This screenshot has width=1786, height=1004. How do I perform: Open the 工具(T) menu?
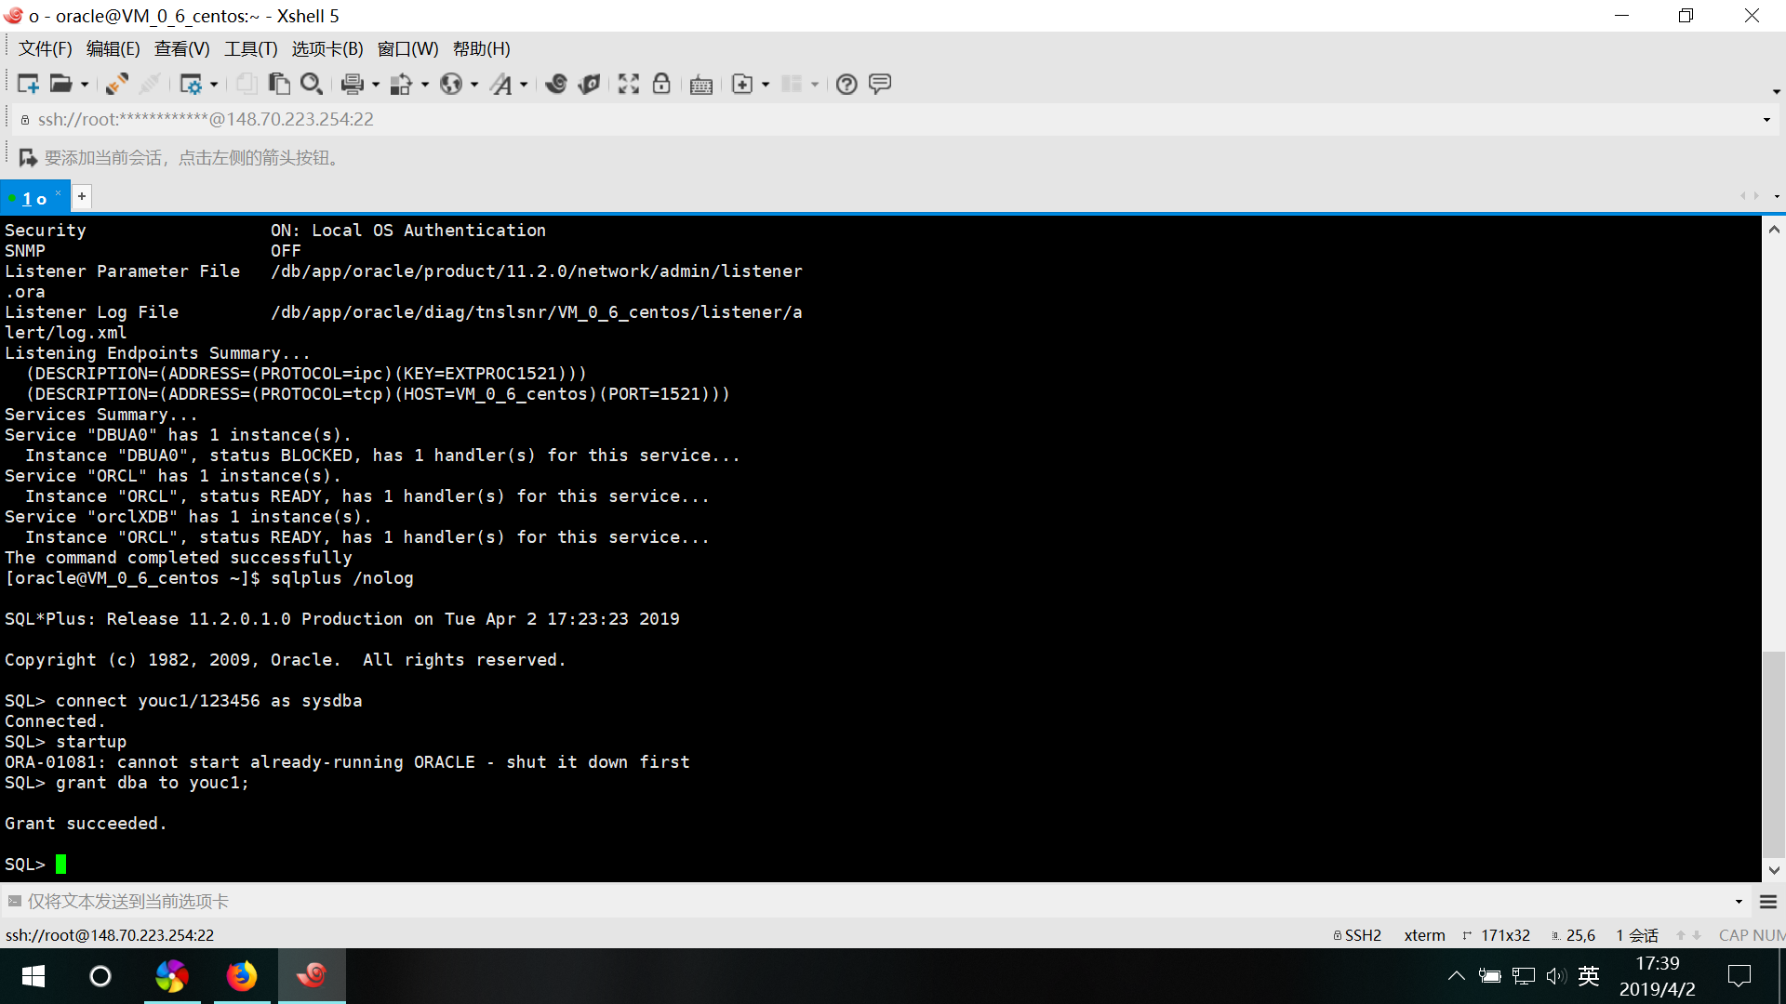coord(250,49)
